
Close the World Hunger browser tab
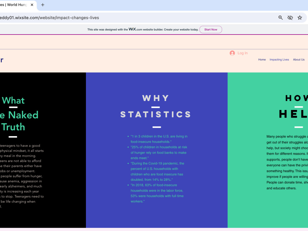32,5
